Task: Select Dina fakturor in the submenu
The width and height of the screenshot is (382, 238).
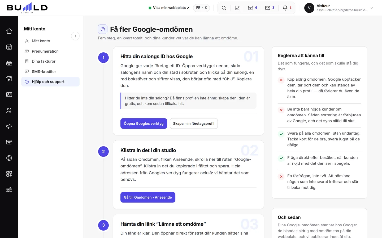Action: pyautogui.click(x=50, y=61)
